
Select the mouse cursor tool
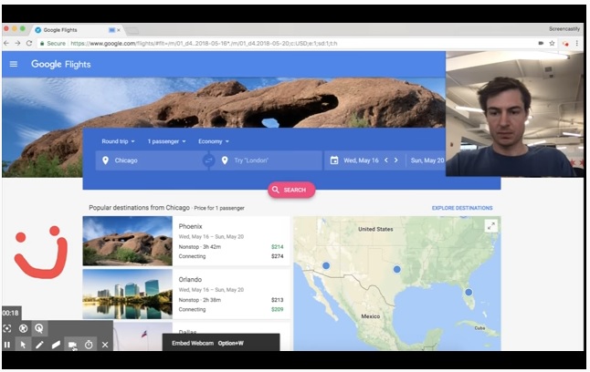pos(23,345)
